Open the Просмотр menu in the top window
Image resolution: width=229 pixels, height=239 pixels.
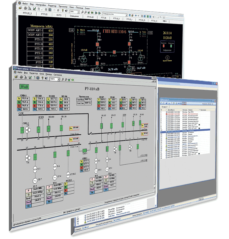[63, 6]
